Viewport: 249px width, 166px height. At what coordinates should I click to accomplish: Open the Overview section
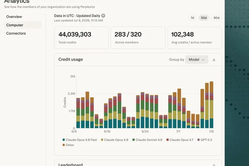tap(14, 17)
